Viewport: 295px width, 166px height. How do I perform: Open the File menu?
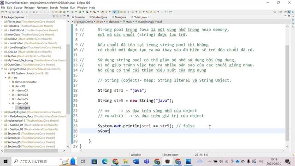click(3, 7)
